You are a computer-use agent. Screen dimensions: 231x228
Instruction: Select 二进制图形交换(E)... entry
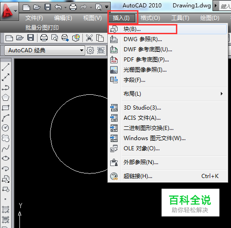coord(168,128)
